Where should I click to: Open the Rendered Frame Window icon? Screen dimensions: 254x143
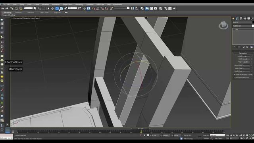point(170,8)
